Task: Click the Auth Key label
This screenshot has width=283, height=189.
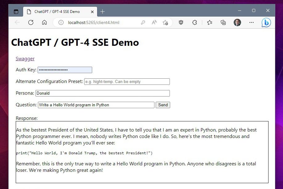Action: coord(26,70)
